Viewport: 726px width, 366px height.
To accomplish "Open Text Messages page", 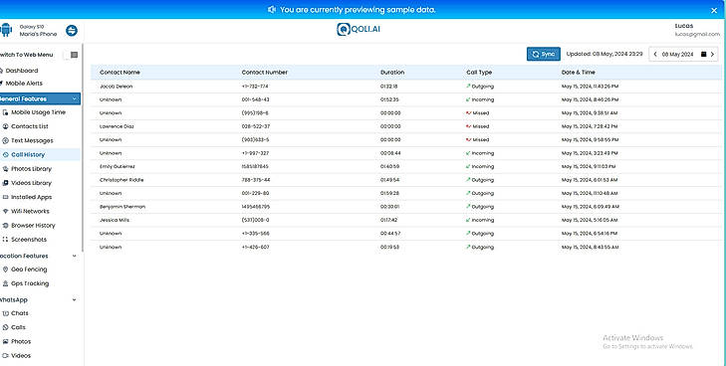I will pos(32,140).
